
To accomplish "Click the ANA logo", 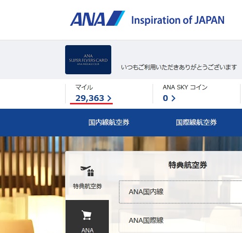I will tap(97, 18).
